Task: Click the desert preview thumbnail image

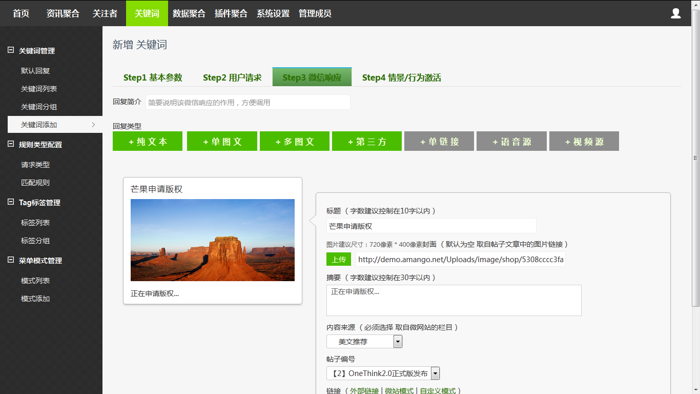Action: 213,240
